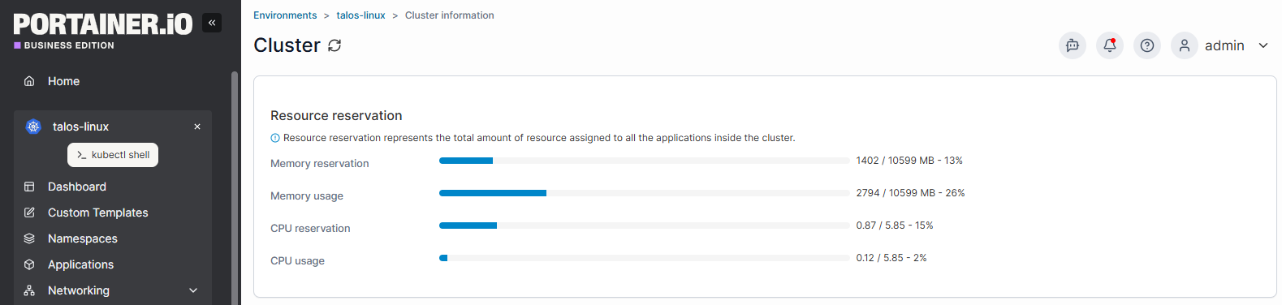Click Environments breadcrumb link
Screen dimensions: 1282x305
285,15
